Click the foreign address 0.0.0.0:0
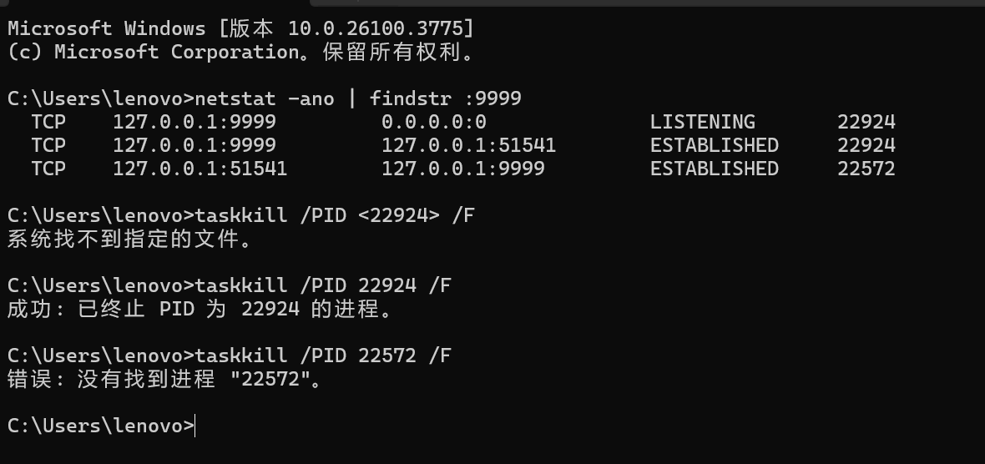The image size is (985, 464). coord(433,122)
